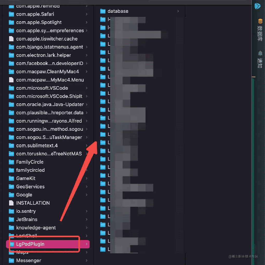Expand chevron on LgPodPlugin row
Viewport: 265px width, 265px height.
click(87, 244)
